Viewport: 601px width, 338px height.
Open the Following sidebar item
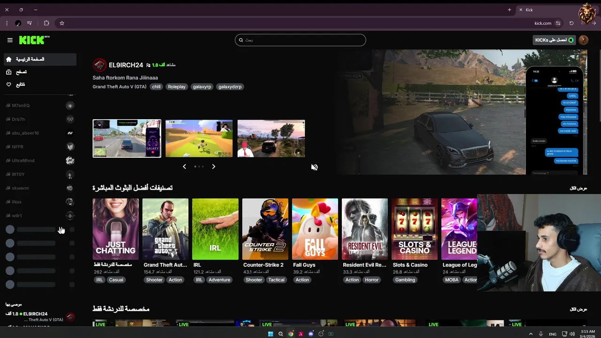point(40,84)
